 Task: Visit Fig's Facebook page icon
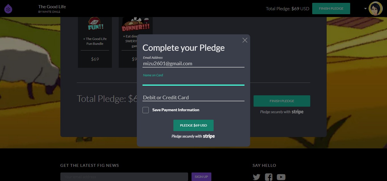269,177
